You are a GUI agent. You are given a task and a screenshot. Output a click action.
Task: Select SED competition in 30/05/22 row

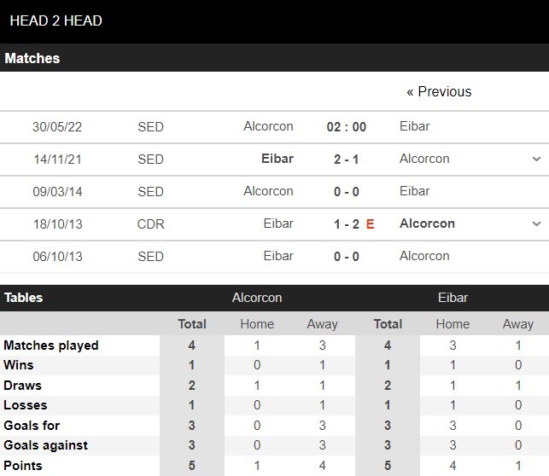150,126
